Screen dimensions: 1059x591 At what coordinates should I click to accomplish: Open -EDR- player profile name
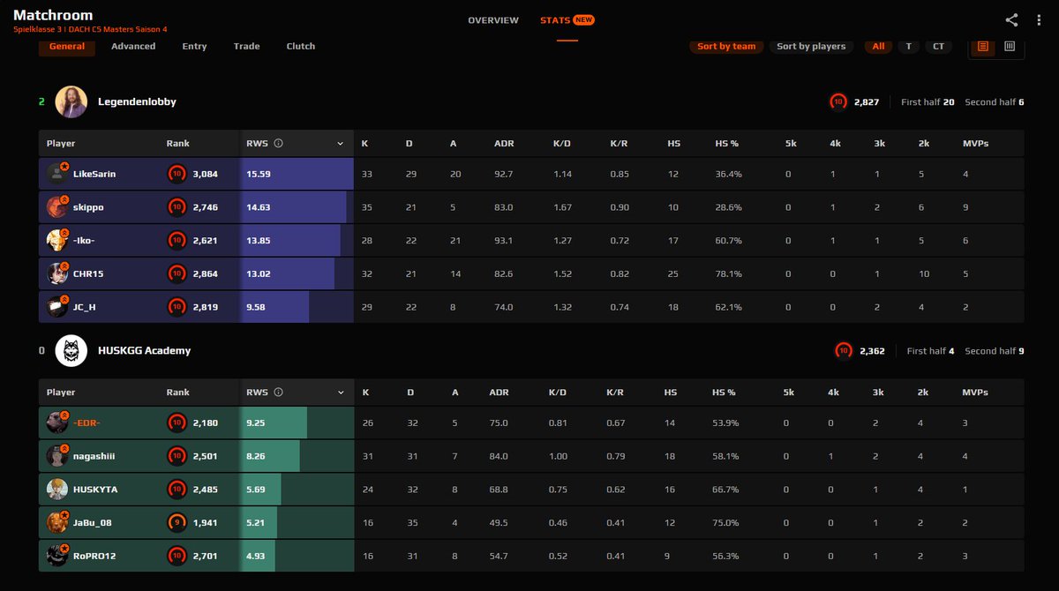point(86,423)
